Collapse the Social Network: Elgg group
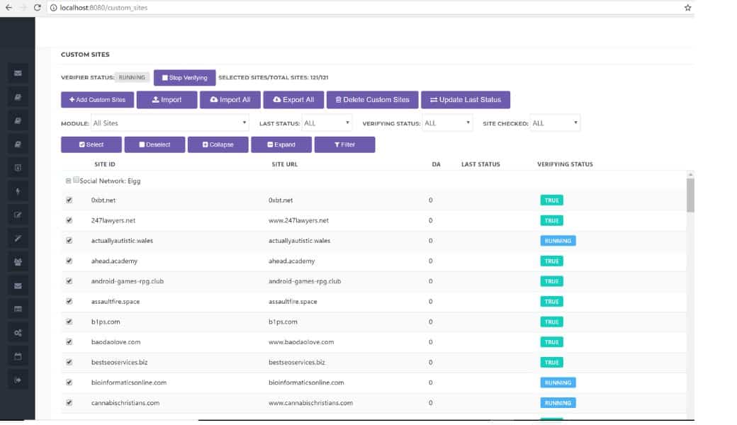The image size is (737, 425). pyautogui.click(x=68, y=181)
